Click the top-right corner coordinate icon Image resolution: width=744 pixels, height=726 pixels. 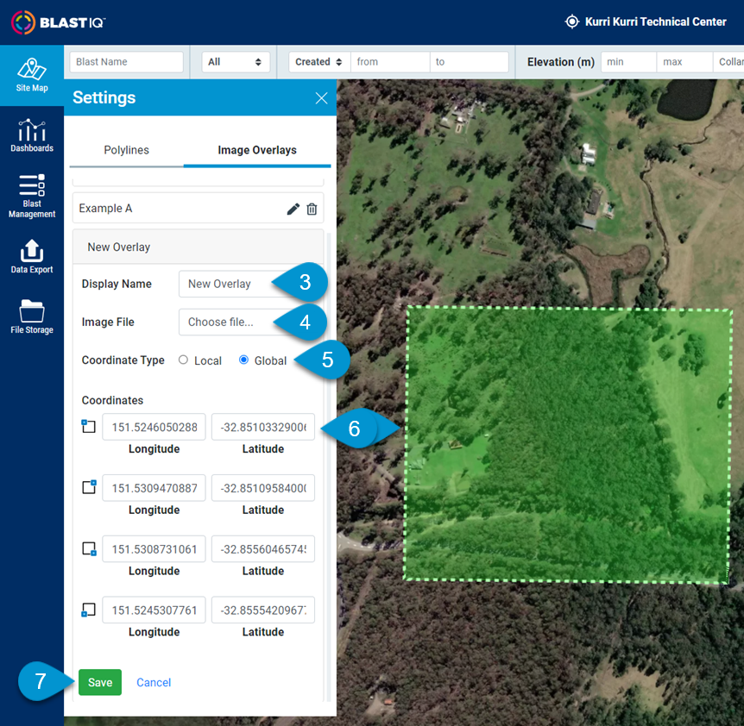pos(89,486)
